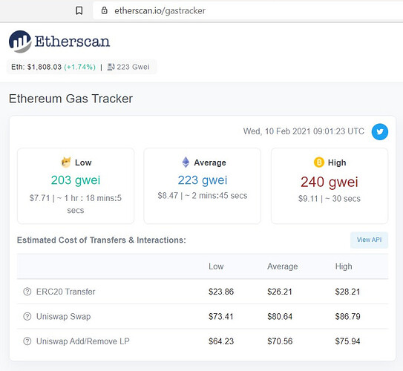Screen dimensions: 403x371
Task: Select the High 240 gwei card
Action: tap(330, 185)
